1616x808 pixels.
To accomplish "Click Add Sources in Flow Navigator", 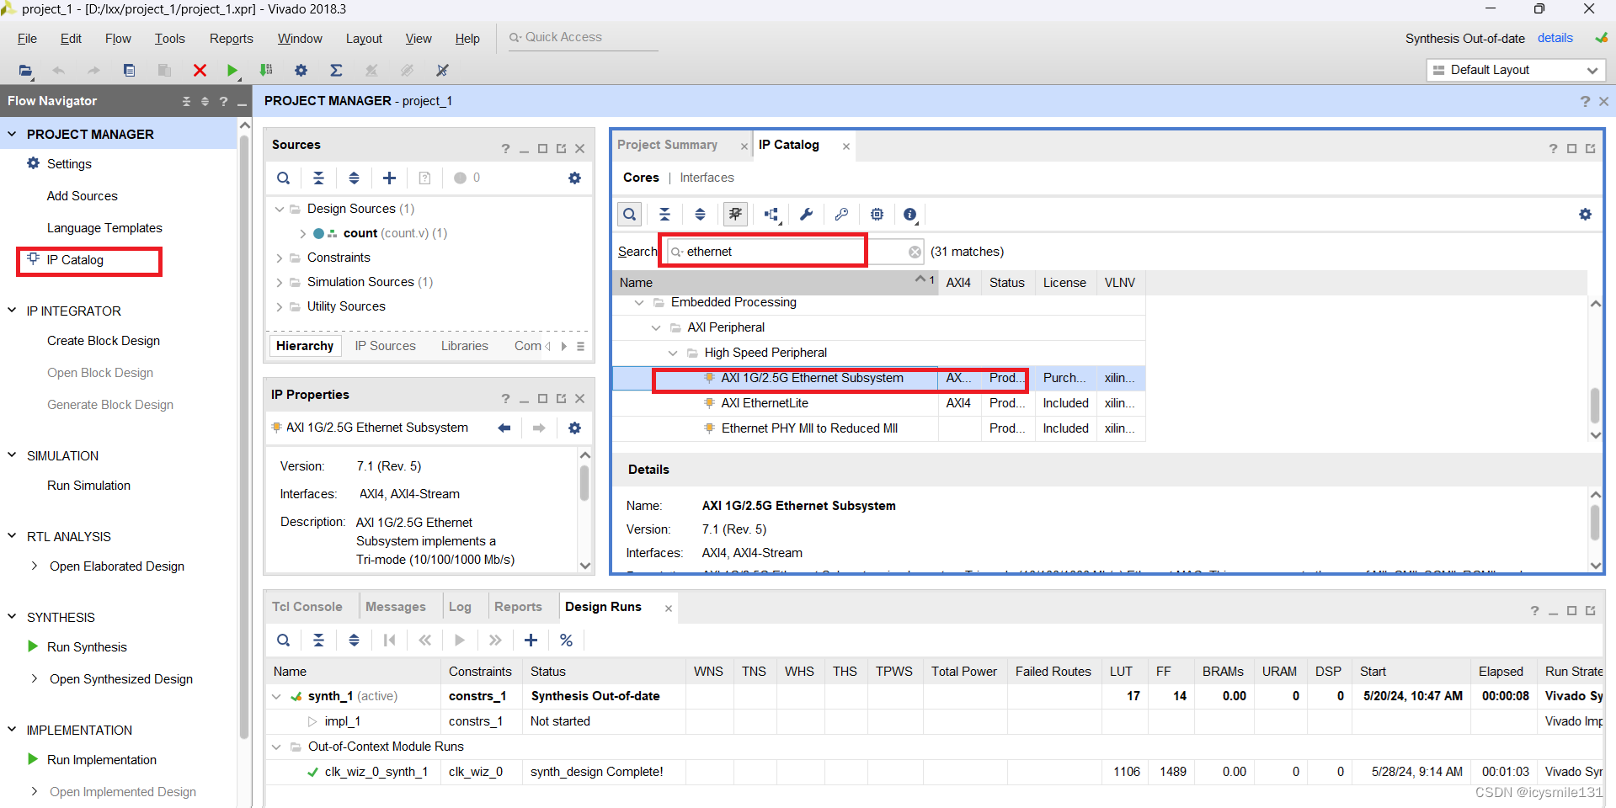I will [x=82, y=196].
